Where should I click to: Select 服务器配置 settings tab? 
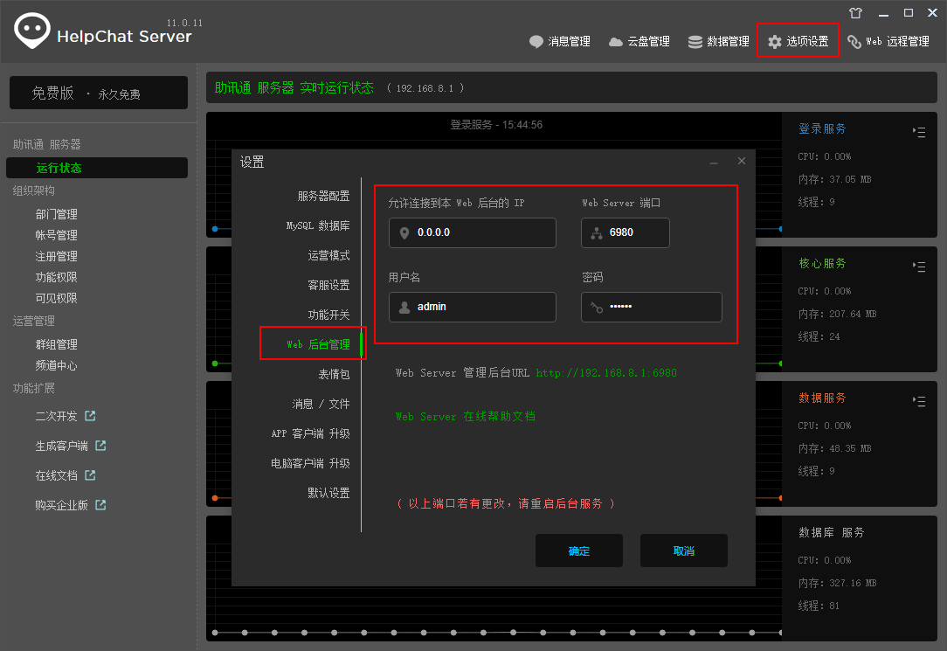tap(323, 196)
